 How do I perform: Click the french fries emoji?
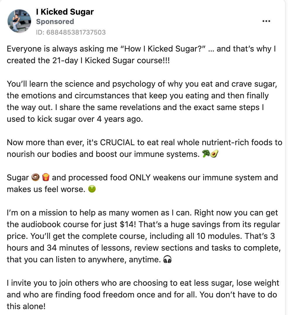coord(46,177)
